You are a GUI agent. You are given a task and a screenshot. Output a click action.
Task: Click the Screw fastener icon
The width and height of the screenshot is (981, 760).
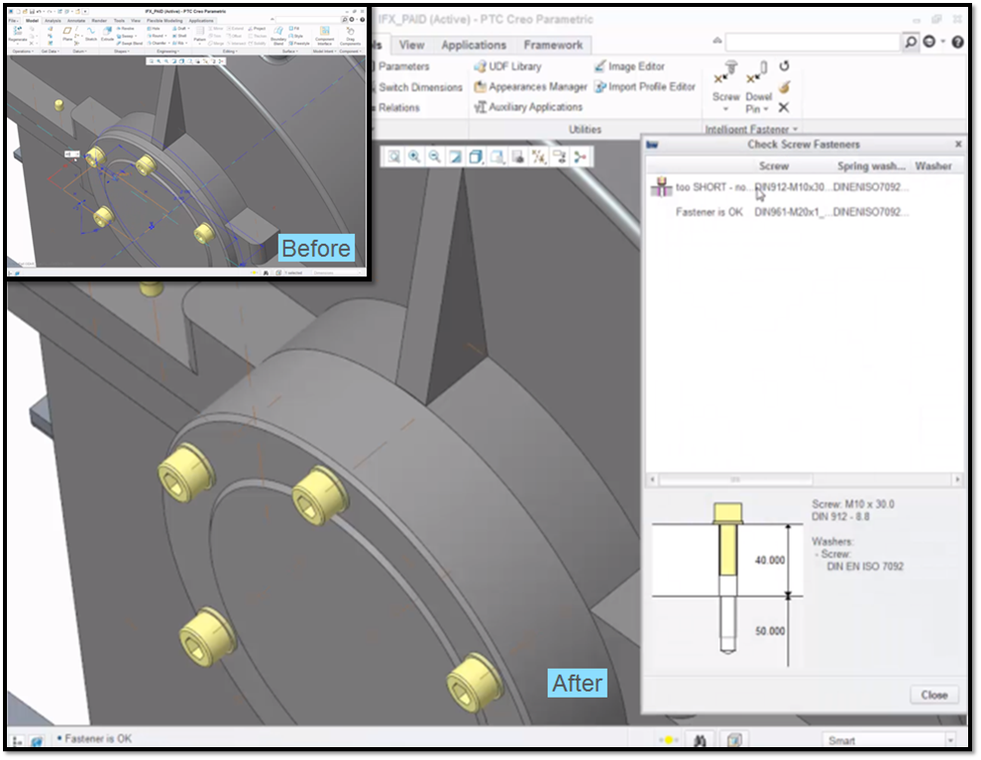(725, 73)
